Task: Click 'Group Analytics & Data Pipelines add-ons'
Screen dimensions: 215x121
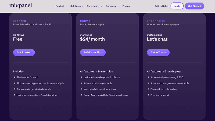Action: coord(106,95)
